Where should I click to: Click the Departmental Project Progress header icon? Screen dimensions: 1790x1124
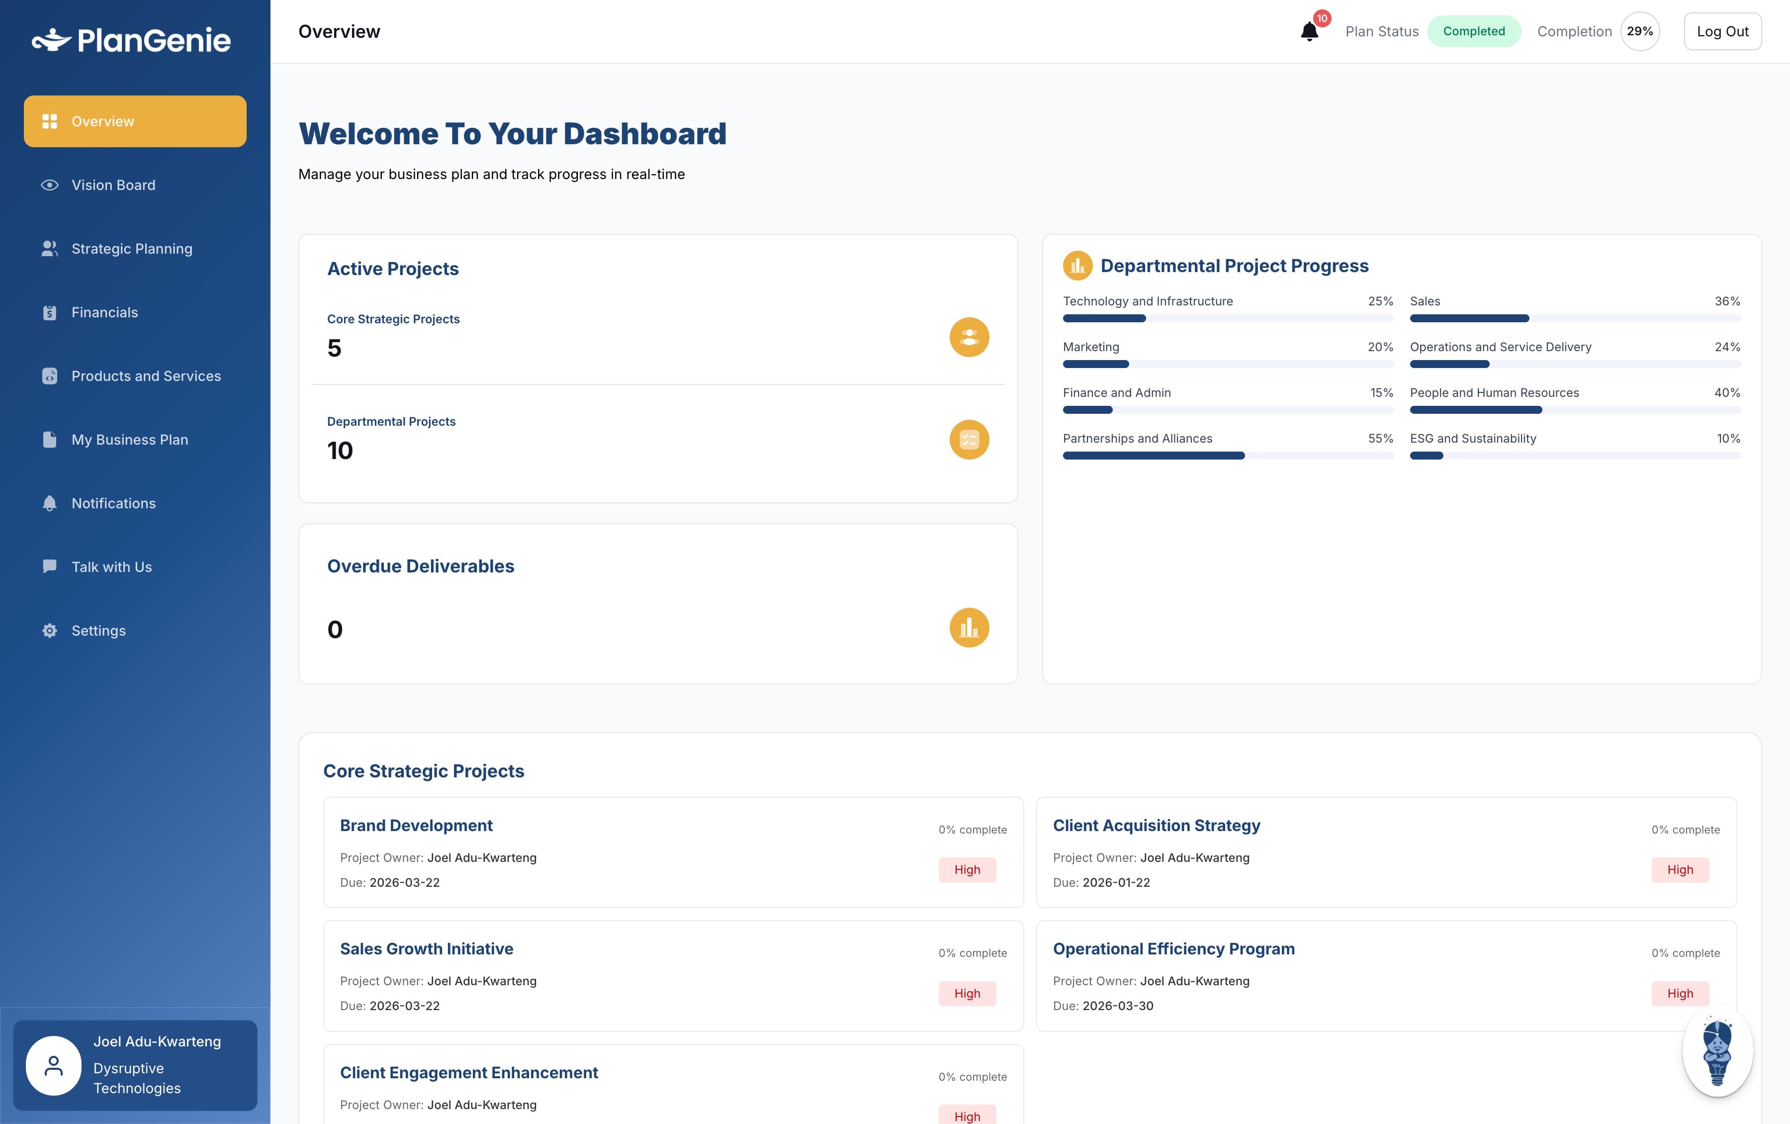[x=1077, y=266]
